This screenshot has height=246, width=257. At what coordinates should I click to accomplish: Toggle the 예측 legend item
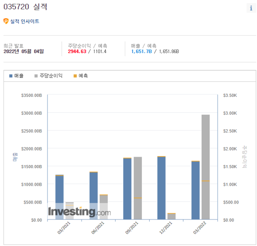(81, 76)
